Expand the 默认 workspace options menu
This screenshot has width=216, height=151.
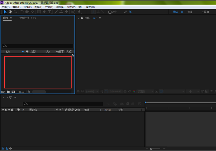182,12
